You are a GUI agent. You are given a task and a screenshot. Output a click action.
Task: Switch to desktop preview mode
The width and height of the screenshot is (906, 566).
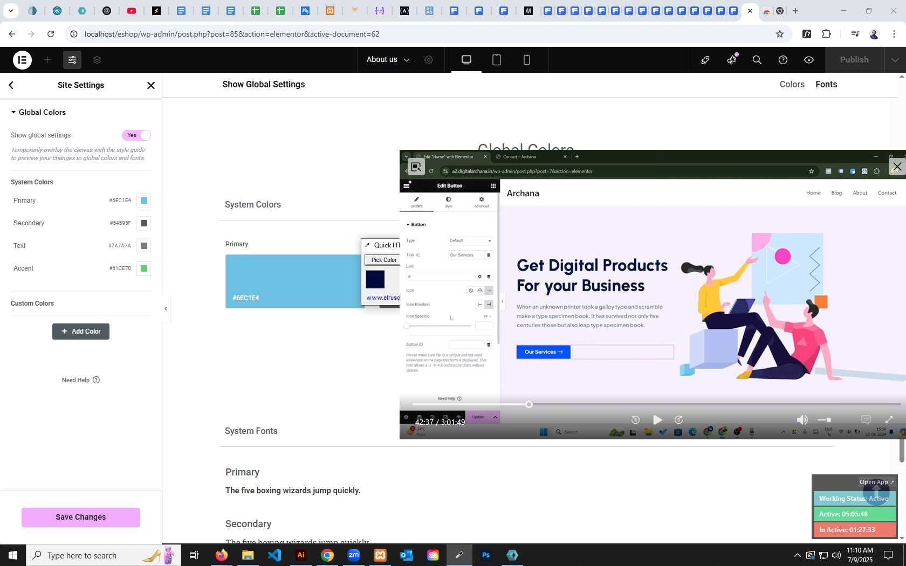(x=466, y=60)
